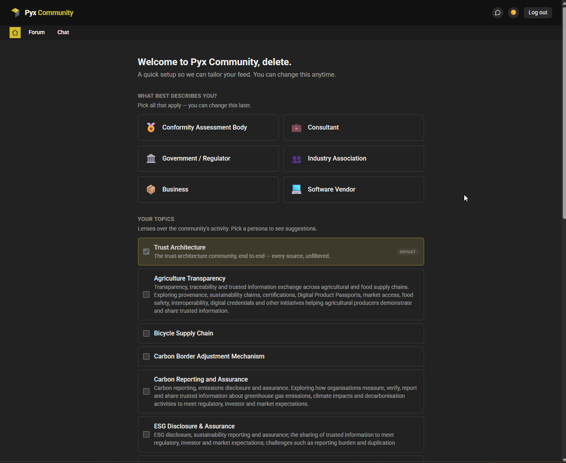566x463 pixels.
Task: Click Carbon Reporting and Assurance title
Action: click(201, 379)
